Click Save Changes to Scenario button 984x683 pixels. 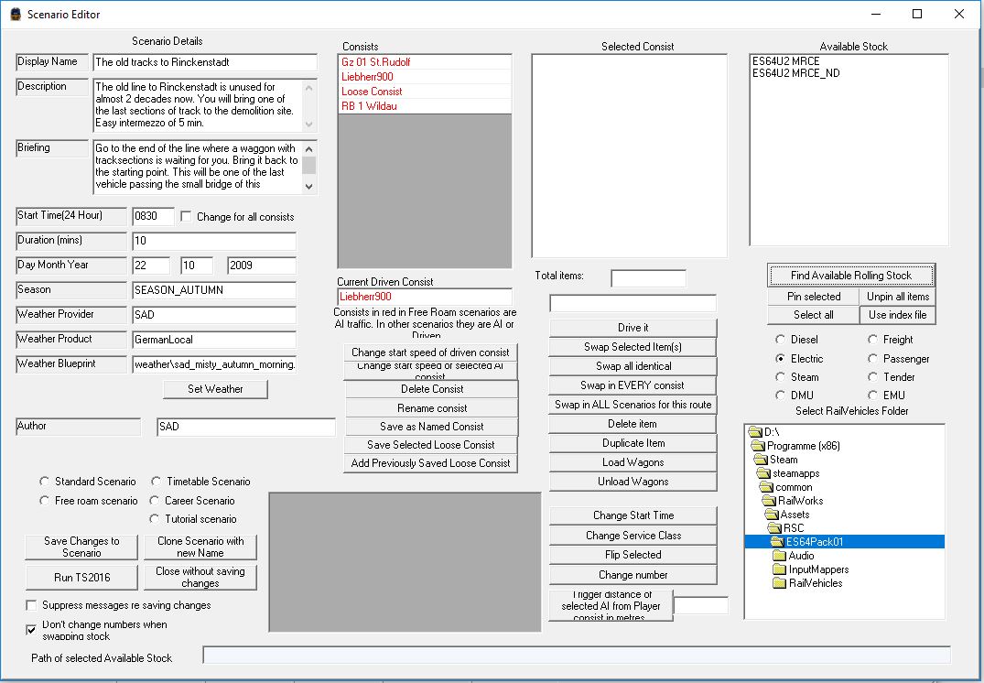(81, 547)
